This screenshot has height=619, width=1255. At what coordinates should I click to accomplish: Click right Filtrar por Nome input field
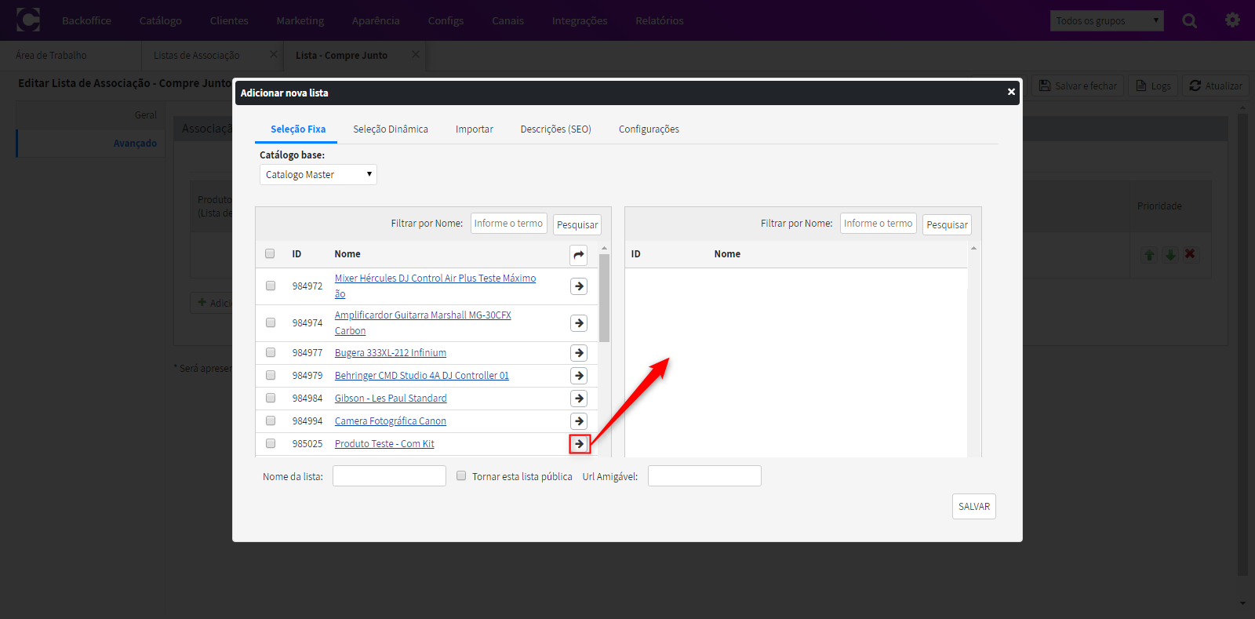point(878,224)
